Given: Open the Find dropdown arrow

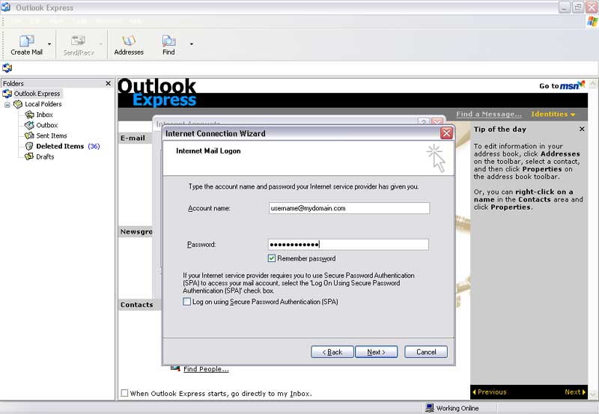Looking at the screenshot, I should [192, 44].
